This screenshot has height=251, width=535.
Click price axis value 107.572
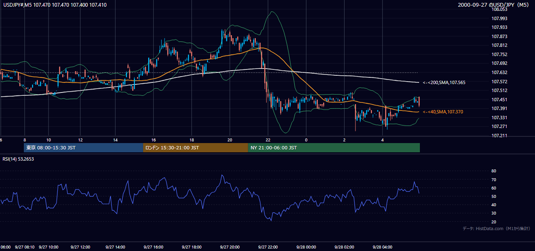click(499, 82)
